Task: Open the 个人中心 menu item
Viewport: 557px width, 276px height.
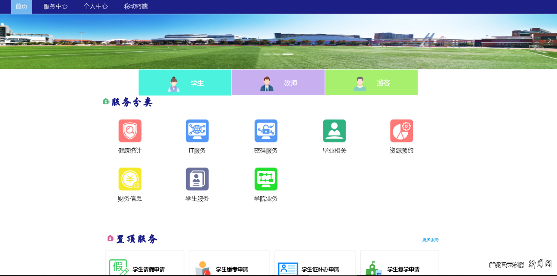Action: coord(96,6)
